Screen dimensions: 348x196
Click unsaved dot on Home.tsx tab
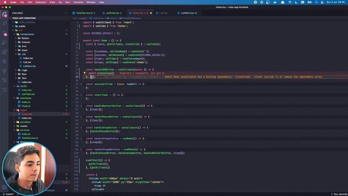pos(151,13)
